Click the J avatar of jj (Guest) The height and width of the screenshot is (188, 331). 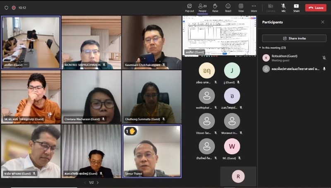232,70
